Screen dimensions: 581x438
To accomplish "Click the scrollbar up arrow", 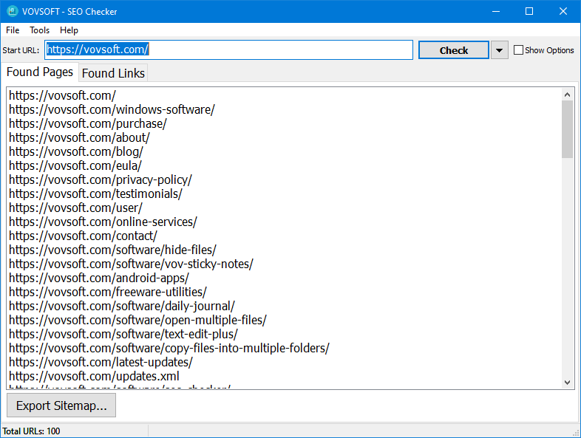I will [567, 95].
